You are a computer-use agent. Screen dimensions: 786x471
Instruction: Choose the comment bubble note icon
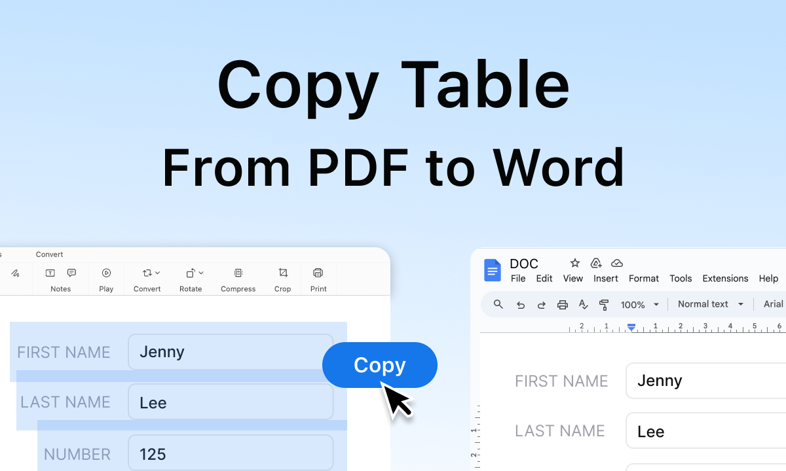pos(72,273)
